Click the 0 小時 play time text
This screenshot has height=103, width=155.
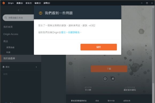88,90
